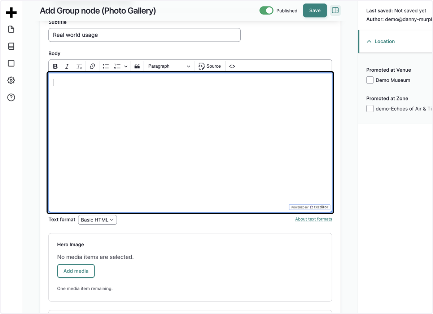Click the 'Hero Image' heading
433x314 pixels.
[70, 245]
